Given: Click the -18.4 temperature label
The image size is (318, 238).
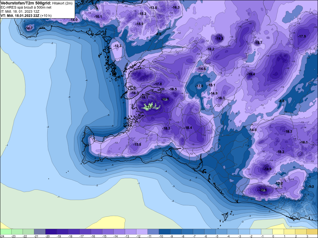Looking at the screenshot, I should [188, 128].
